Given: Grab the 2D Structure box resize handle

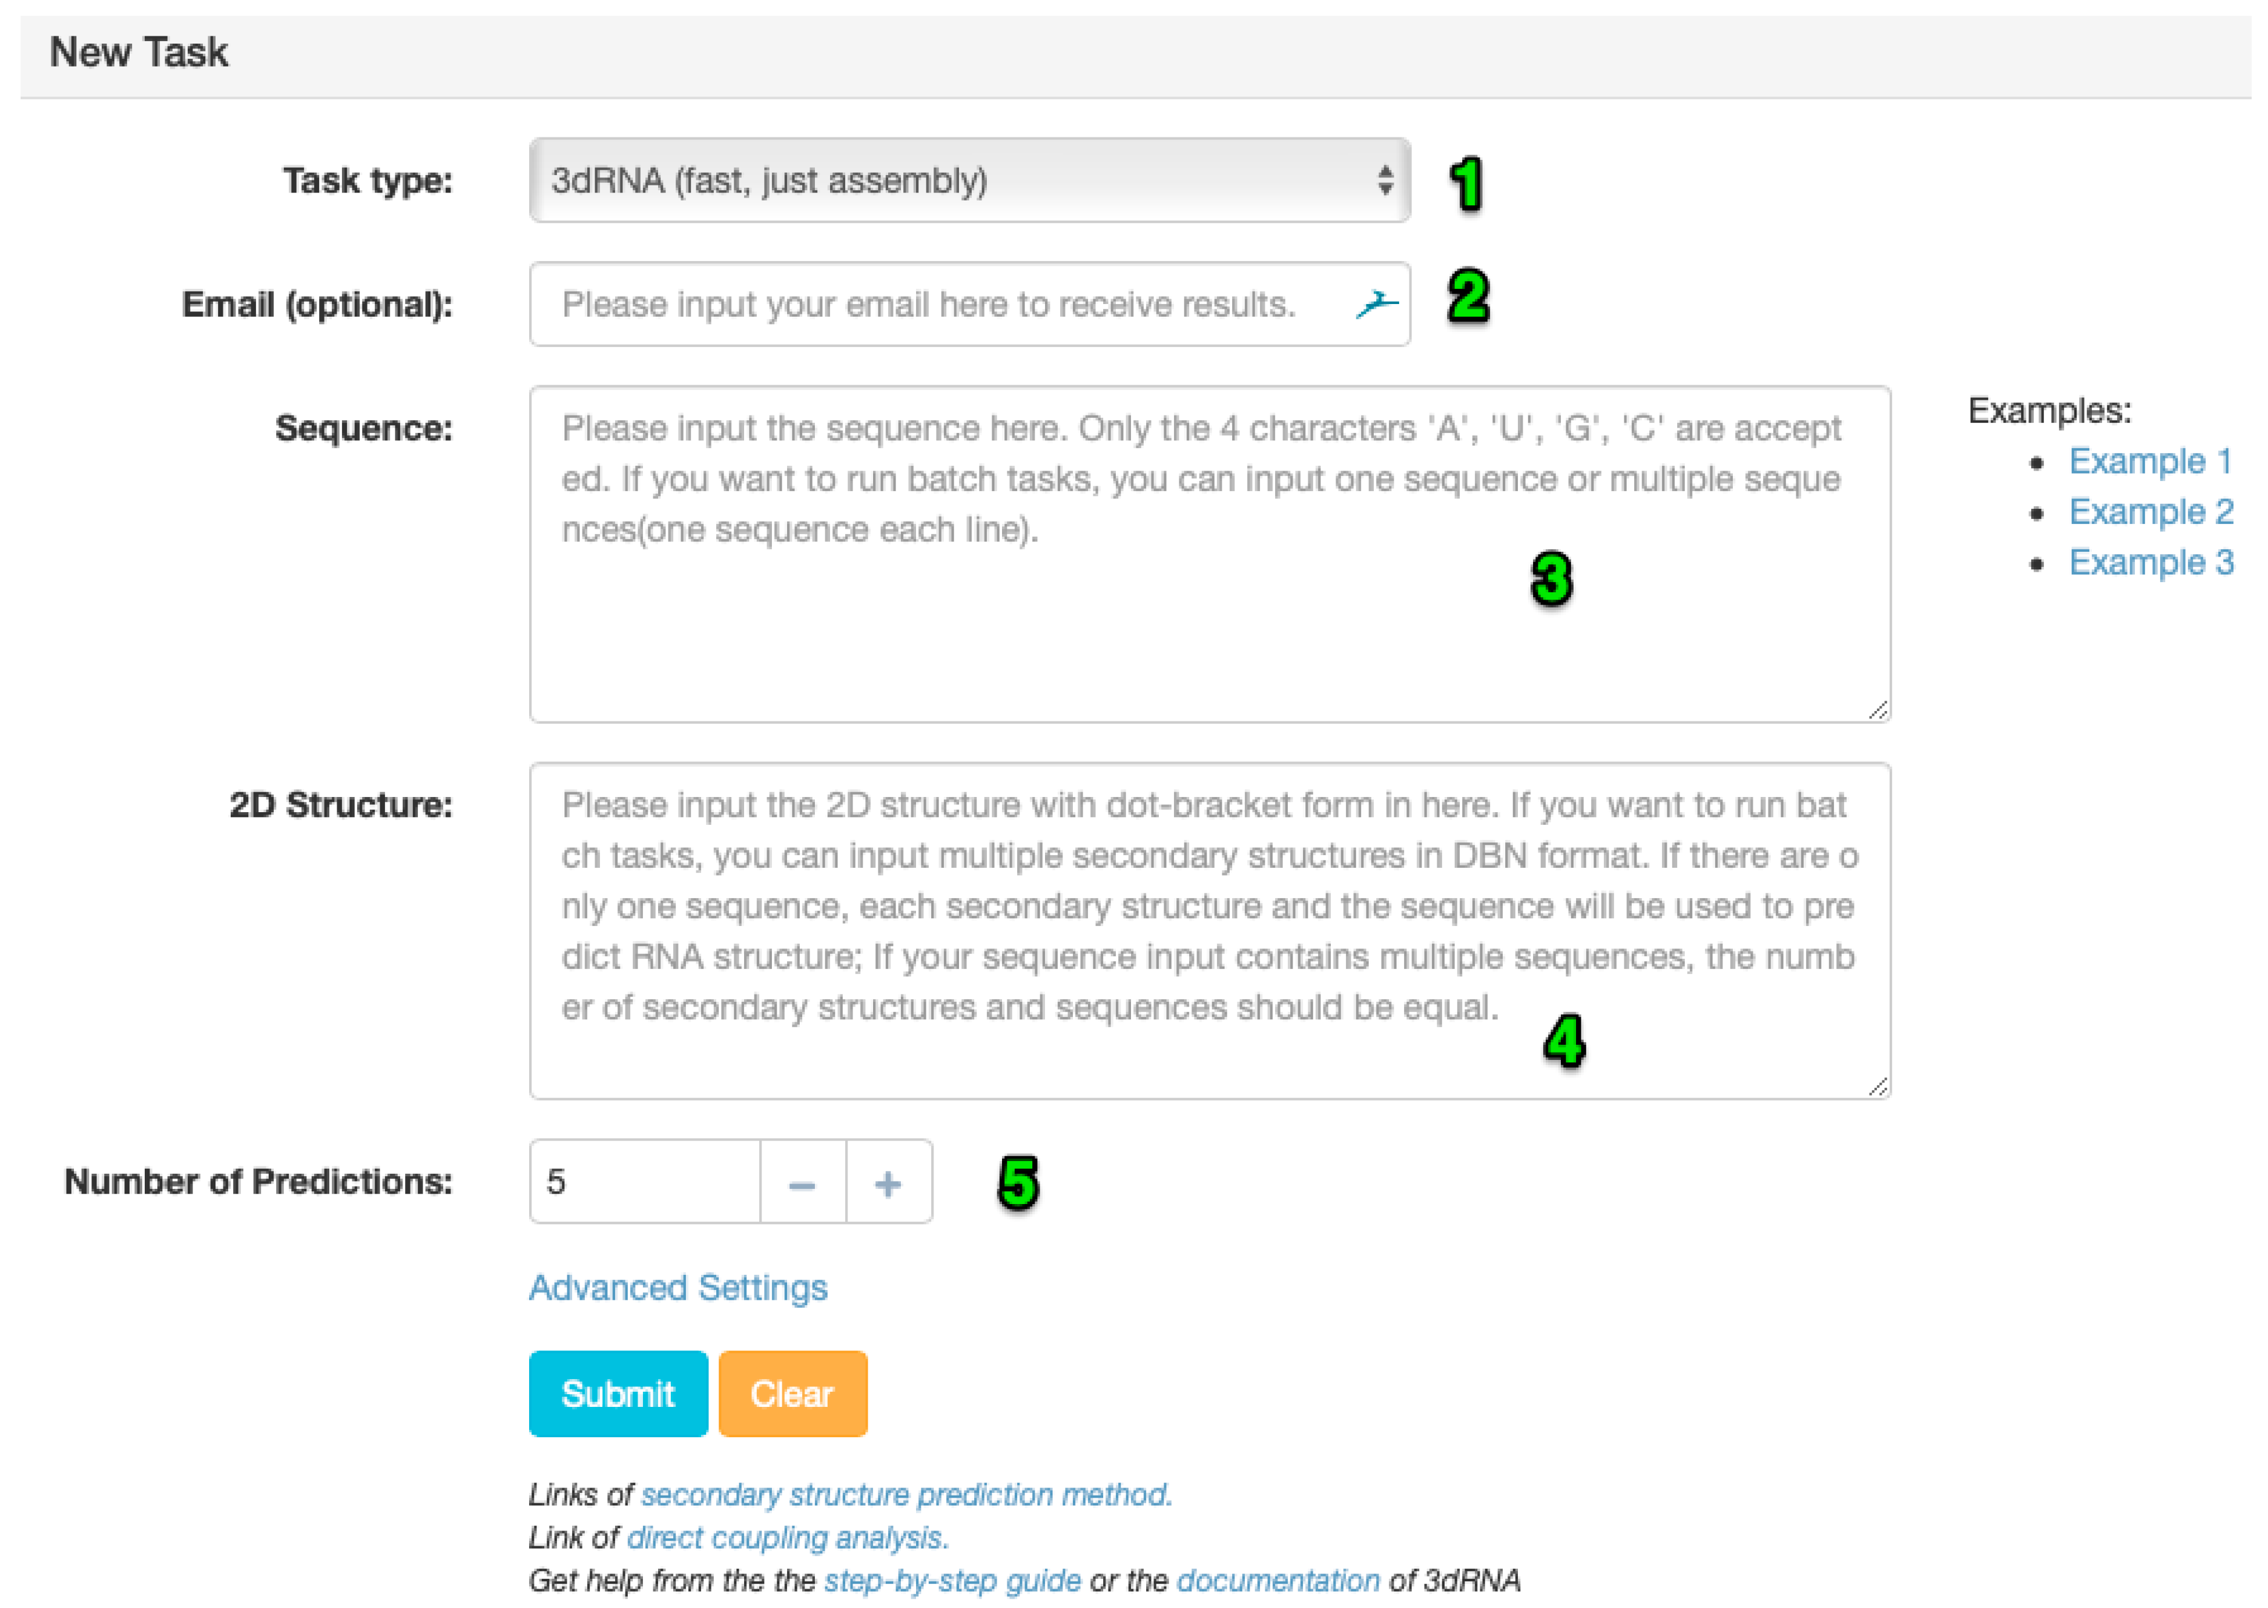Looking at the screenshot, I should click(x=1877, y=1086).
